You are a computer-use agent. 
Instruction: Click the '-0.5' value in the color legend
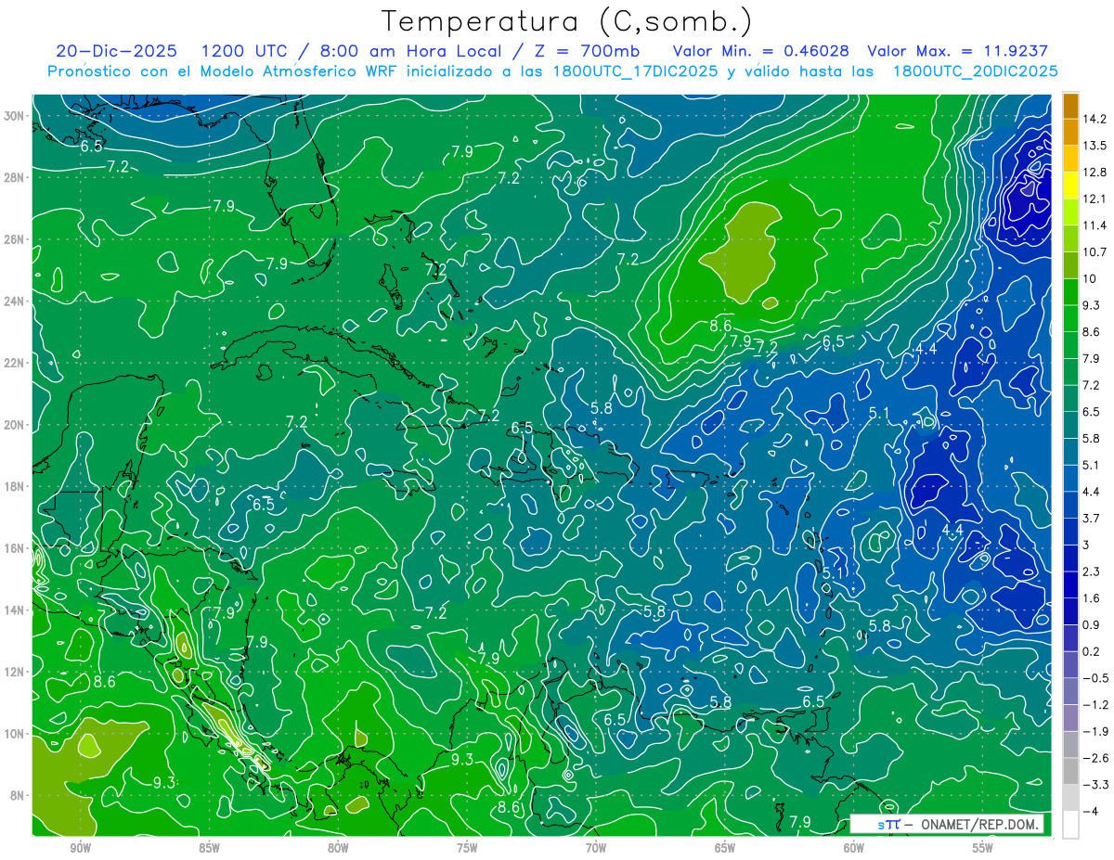pos(1095,678)
